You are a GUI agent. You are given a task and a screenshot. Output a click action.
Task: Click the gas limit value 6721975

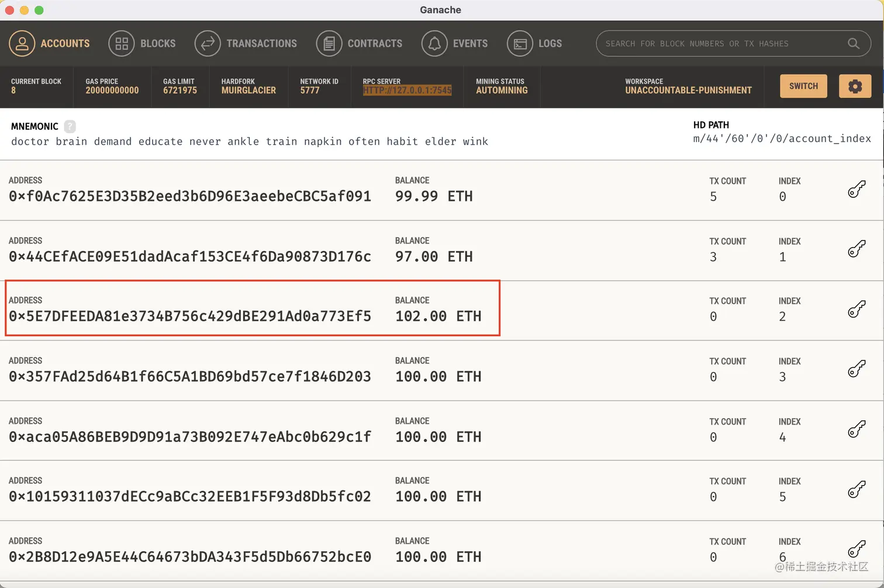point(180,91)
